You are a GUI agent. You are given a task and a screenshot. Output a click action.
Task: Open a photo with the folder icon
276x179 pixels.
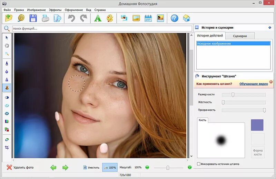coord(9,18)
